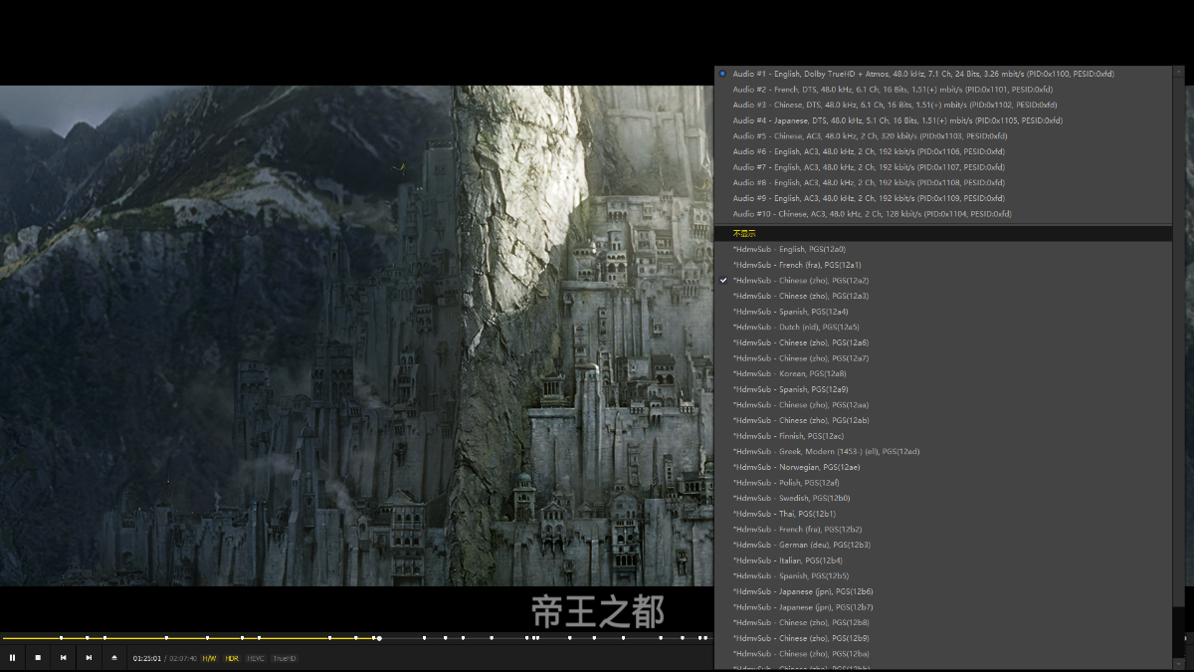The height and width of the screenshot is (672, 1194).
Task: Switch to Audio #2 French DTS track
Action: coord(893,90)
